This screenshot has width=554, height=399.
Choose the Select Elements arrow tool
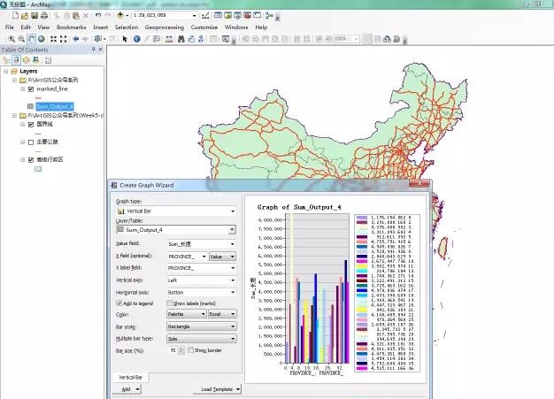point(125,39)
